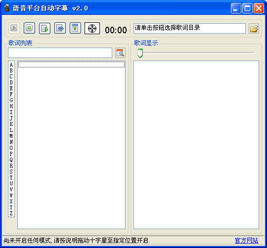The height and width of the screenshot is (248, 267).
Task: Click the document with blue link icon
Action: 60,28
